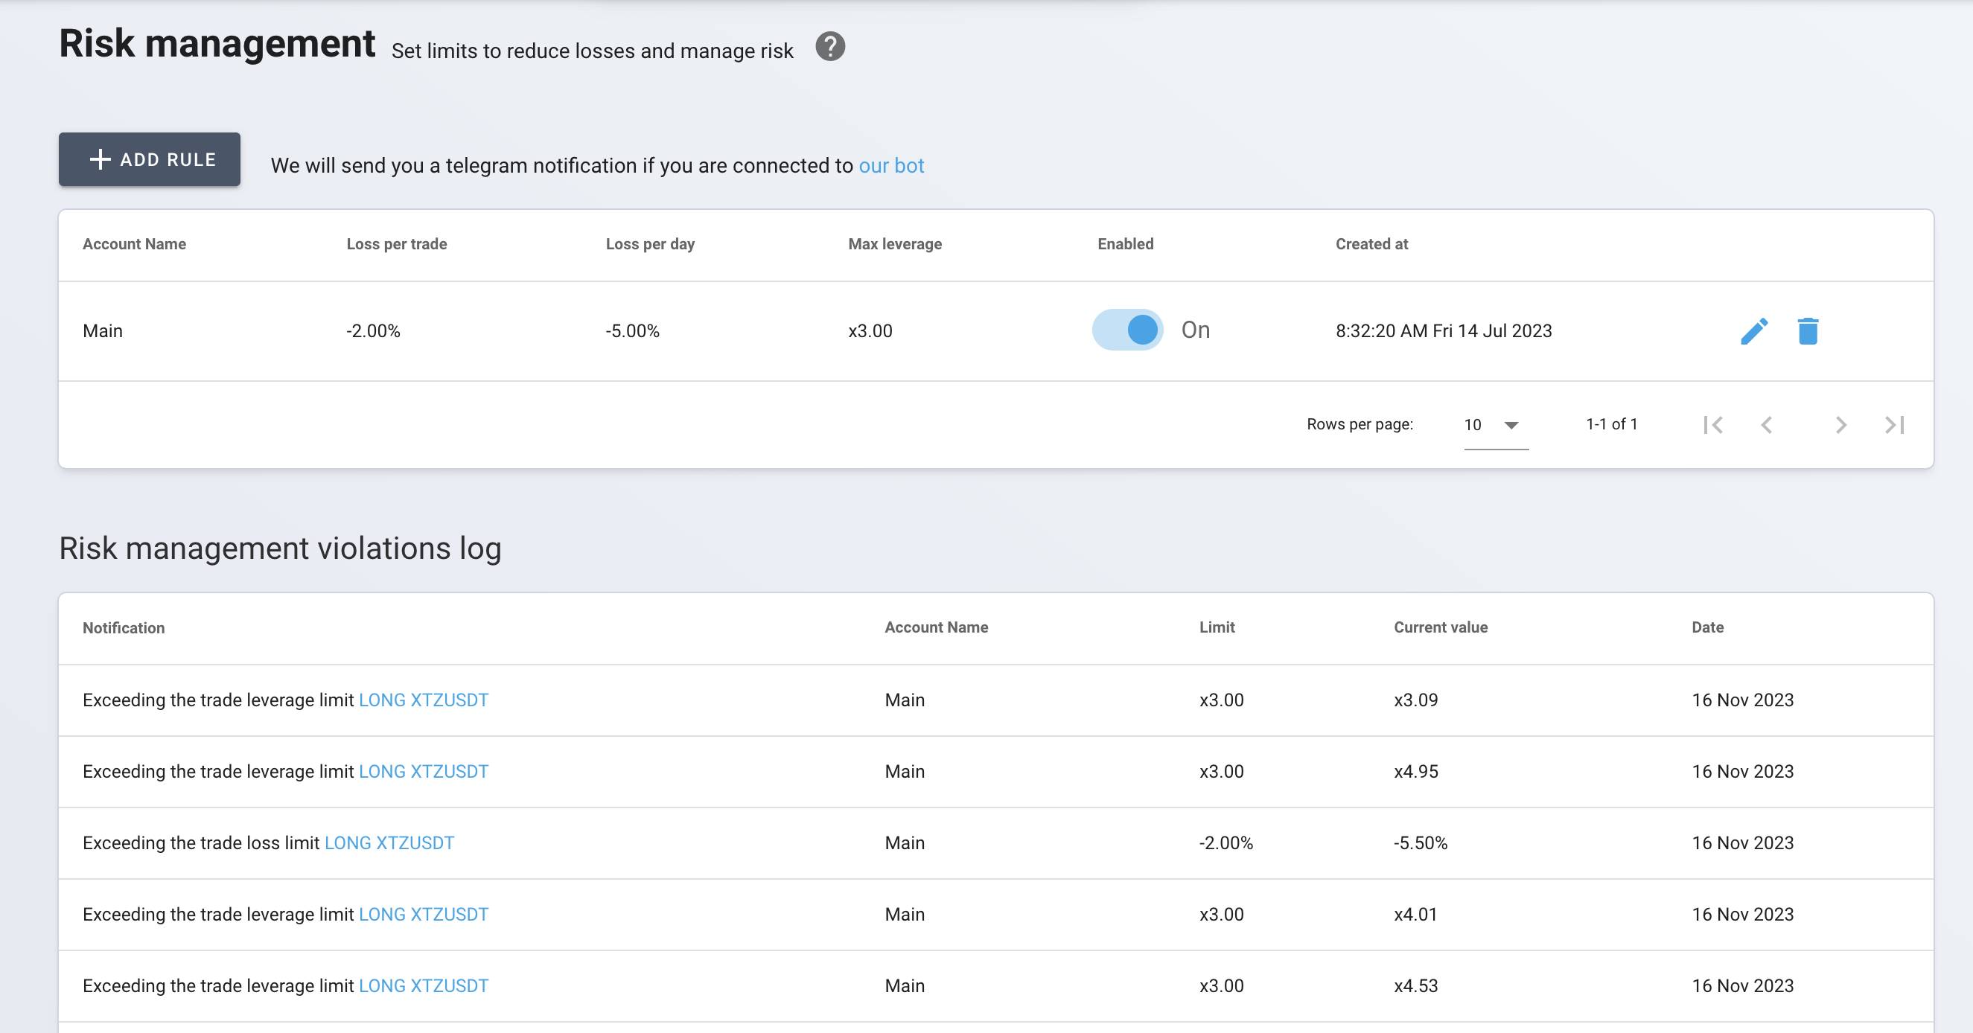Go to previous page of rules
Viewport: 1973px width, 1033px height.
pyautogui.click(x=1766, y=425)
